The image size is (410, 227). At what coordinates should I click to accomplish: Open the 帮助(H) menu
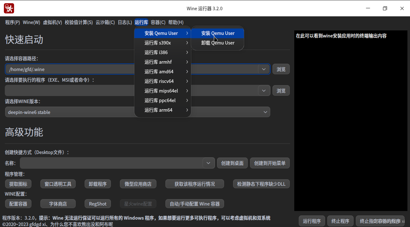pyautogui.click(x=176, y=22)
